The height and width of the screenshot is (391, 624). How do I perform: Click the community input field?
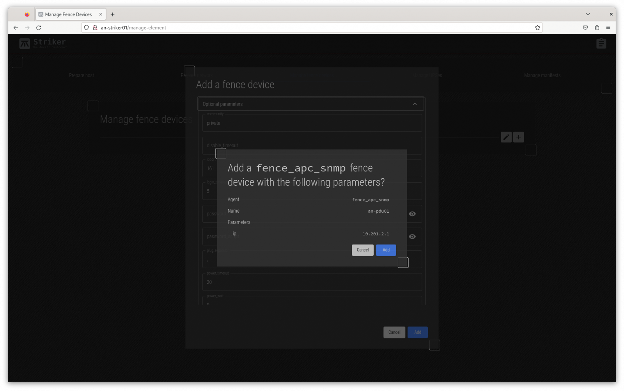312,123
